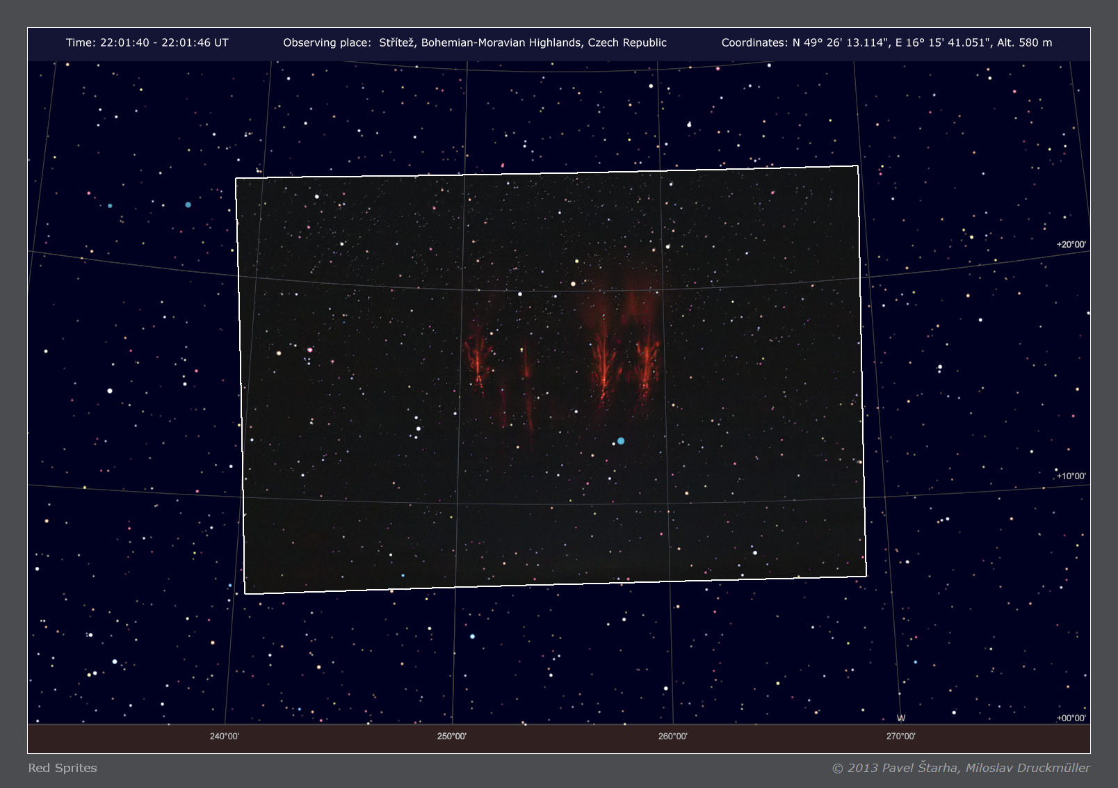Click the time range text in header

[147, 42]
